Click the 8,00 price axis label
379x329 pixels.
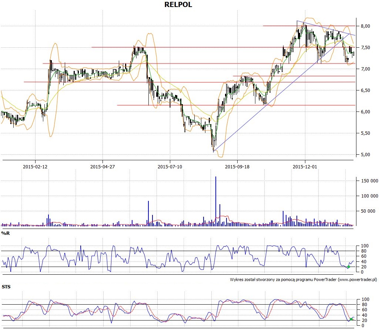[365, 26]
